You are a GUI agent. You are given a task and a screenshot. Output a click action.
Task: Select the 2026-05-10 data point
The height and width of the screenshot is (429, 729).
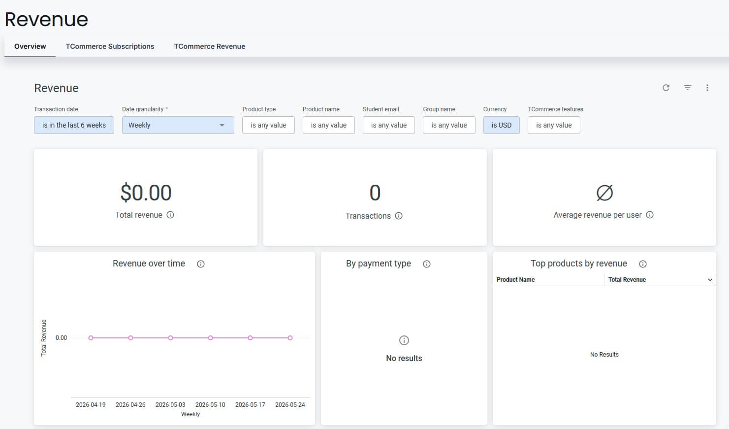coord(210,338)
